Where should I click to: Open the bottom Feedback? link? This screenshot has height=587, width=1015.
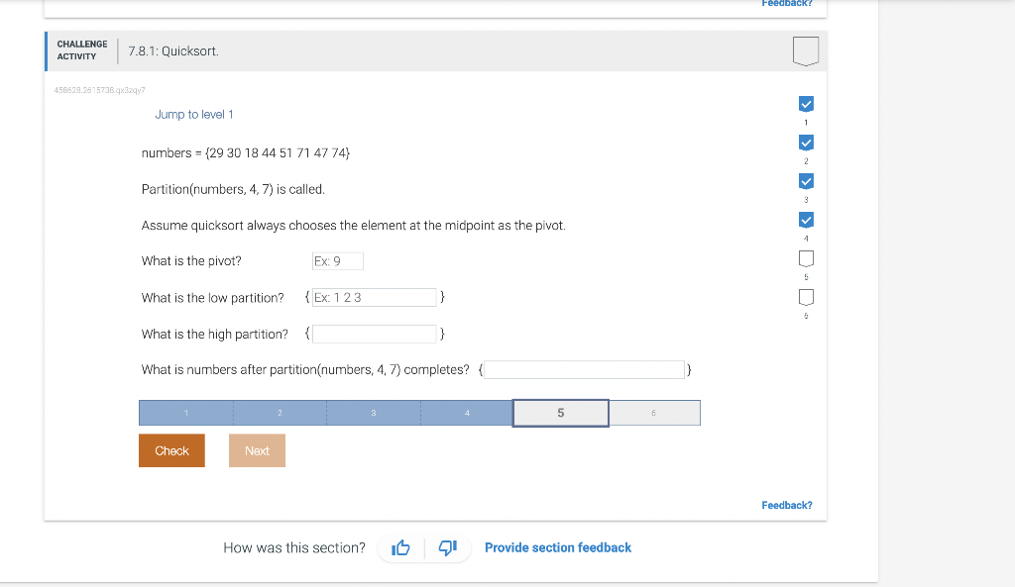pyautogui.click(x=786, y=505)
